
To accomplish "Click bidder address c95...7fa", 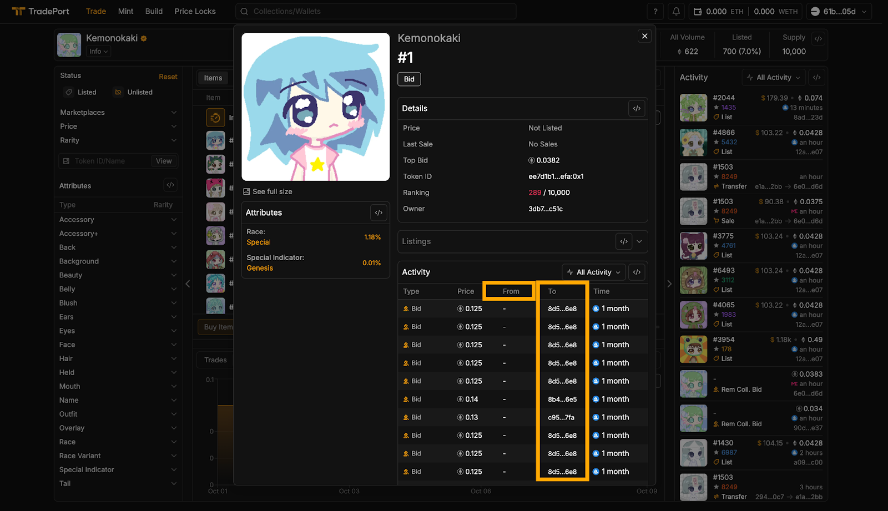I will (x=561, y=417).
